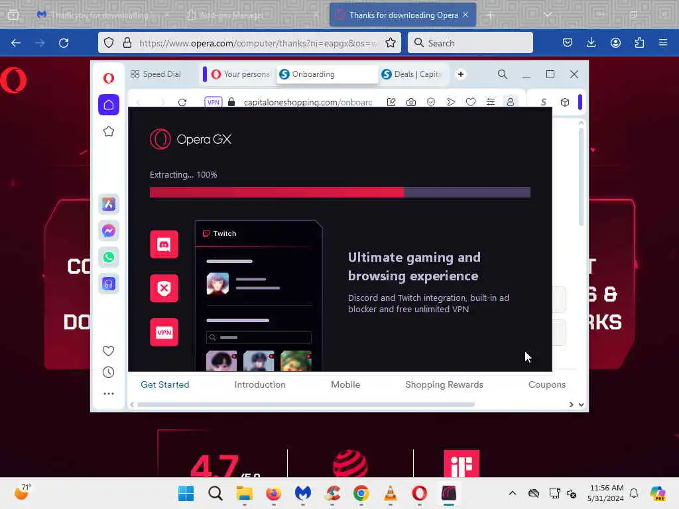Viewport: 679px width, 509px height.
Task: Open History clock in the Opera sidebar
Action: [109, 372]
